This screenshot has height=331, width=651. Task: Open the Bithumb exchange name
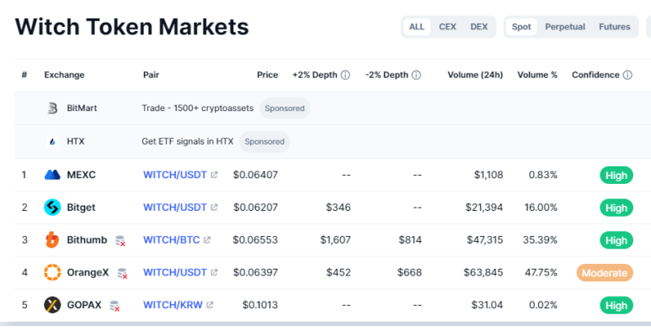[x=87, y=240]
